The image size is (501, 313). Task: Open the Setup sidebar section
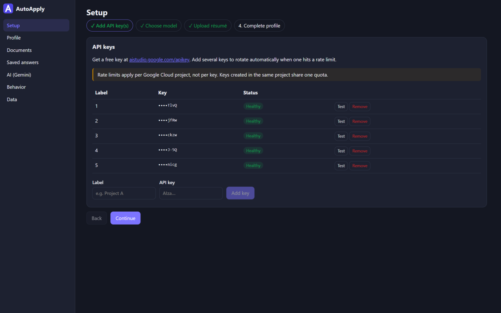point(36,25)
